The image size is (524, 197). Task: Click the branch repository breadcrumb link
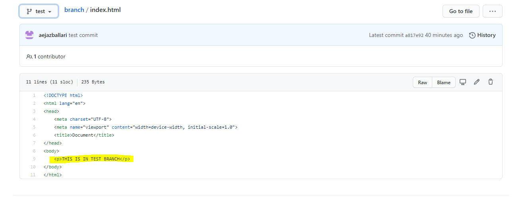point(74,10)
